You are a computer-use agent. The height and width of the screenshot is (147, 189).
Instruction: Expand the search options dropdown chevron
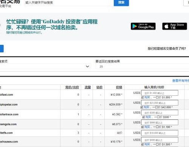point(87,66)
